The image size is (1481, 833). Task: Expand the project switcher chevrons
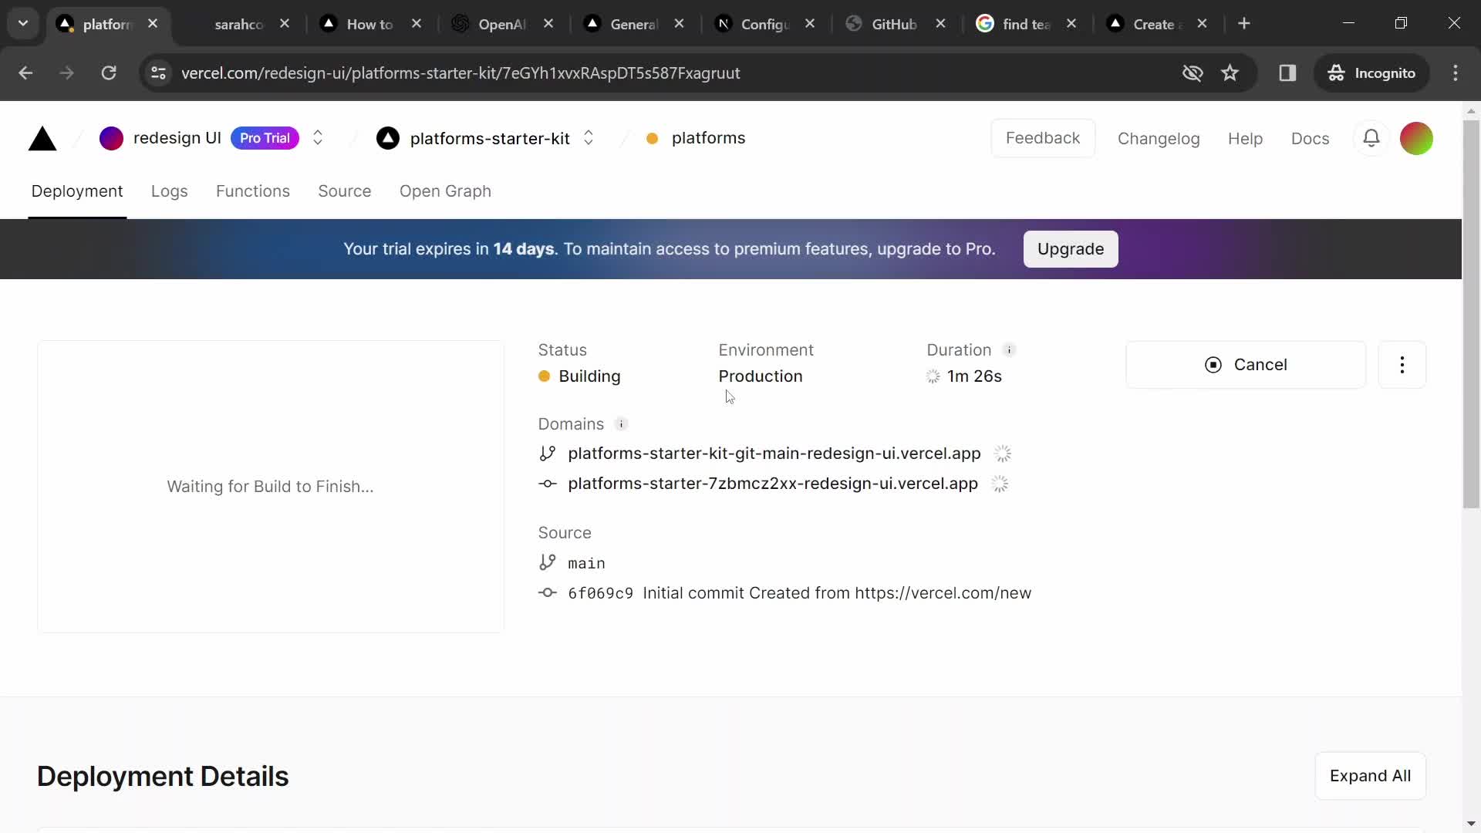(x=589, y=138)
